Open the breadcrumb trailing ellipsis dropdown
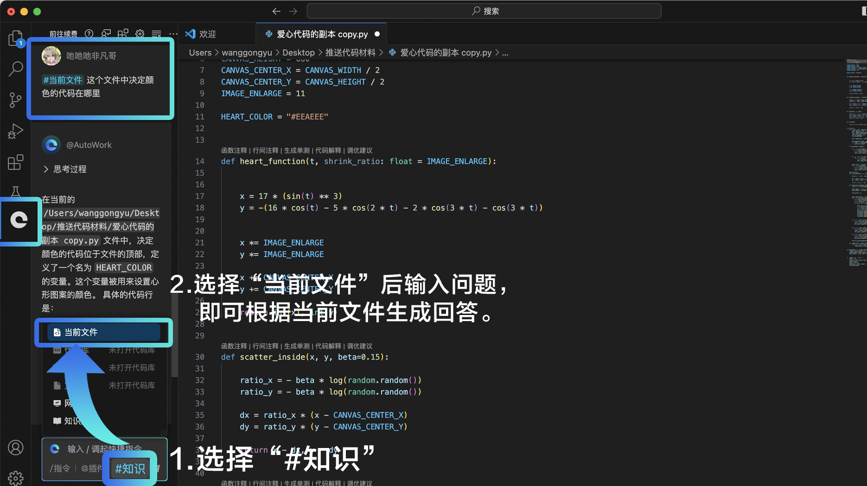 click(505, 53)
